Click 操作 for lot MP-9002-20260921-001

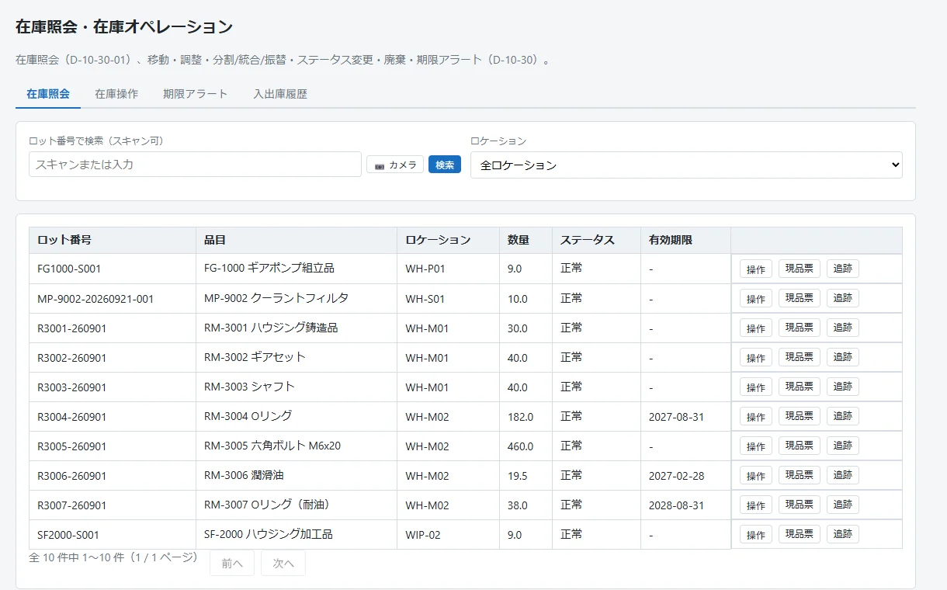click(756, 299)
